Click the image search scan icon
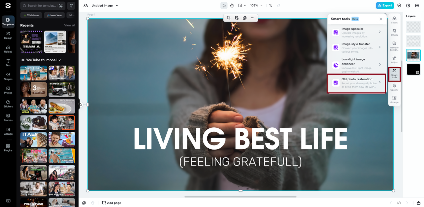This screenshot has width=424, height=207. [61, 6]
